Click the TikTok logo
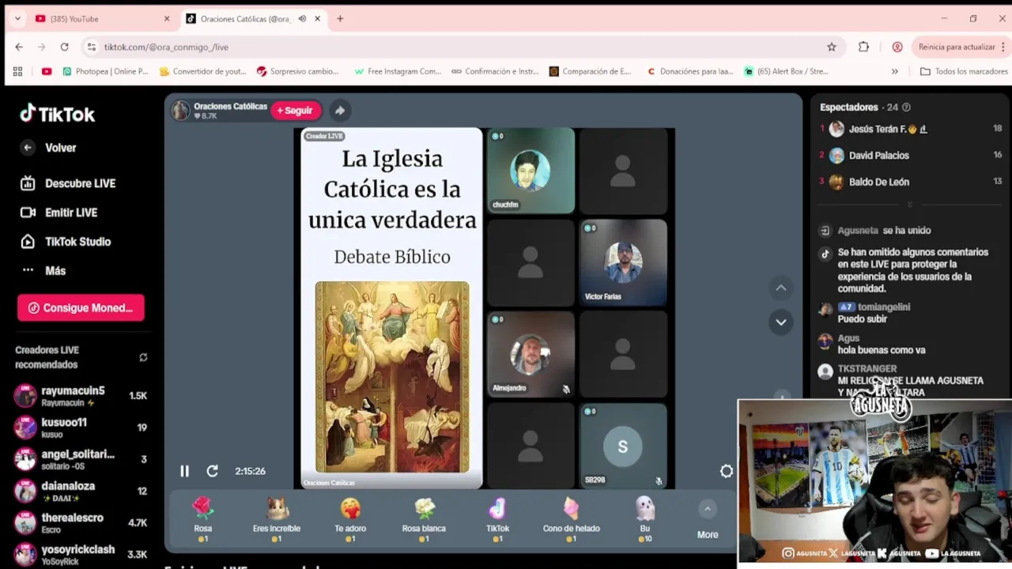The width and height of the screenshot is (1012, 569). 57,114
